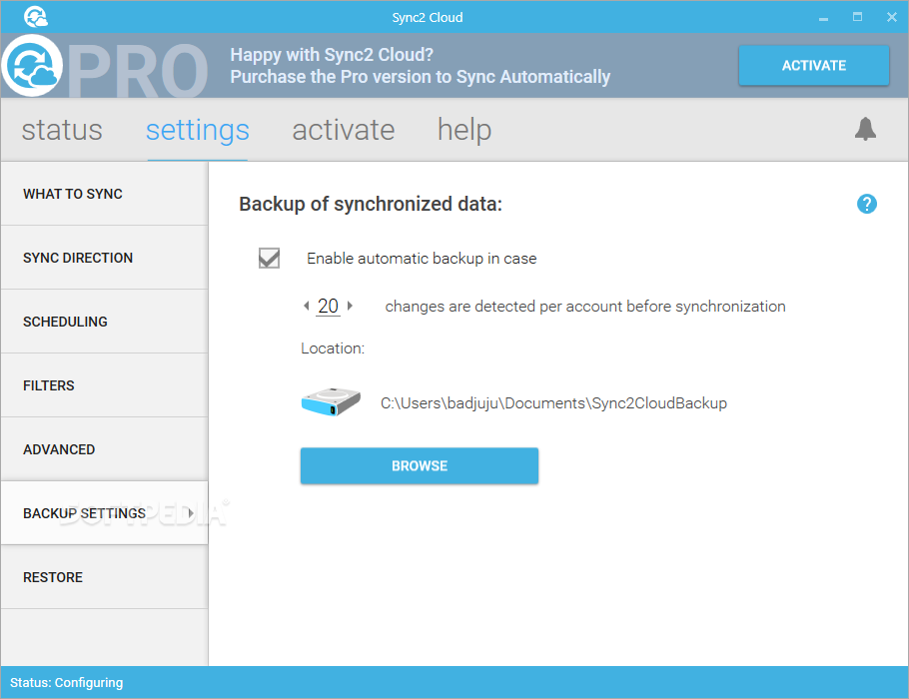Image resolution: width=909 pixels, height=699 pixels.
Task: Maximize the Sync2 Cloud window
Action: pos(857,17)
